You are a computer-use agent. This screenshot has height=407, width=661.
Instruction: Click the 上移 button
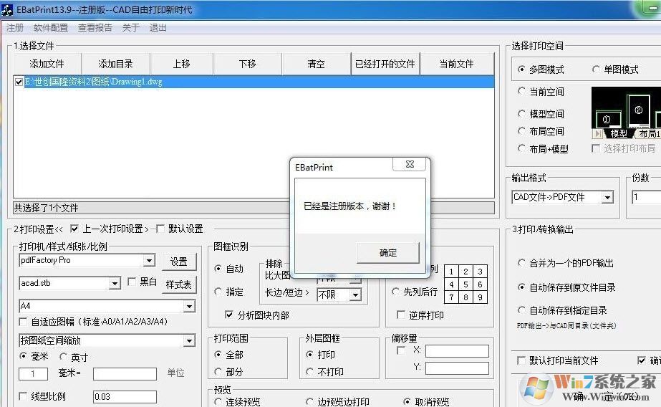click(x=182, y=64)
